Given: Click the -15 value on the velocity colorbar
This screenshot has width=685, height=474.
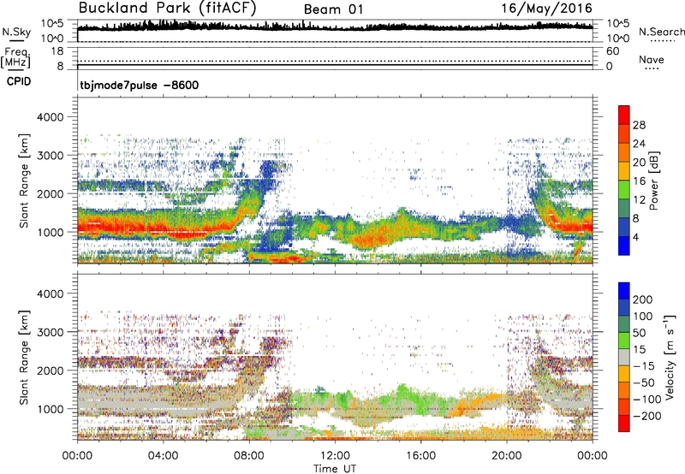Looking at the screenshot, I should pos(643,366).
